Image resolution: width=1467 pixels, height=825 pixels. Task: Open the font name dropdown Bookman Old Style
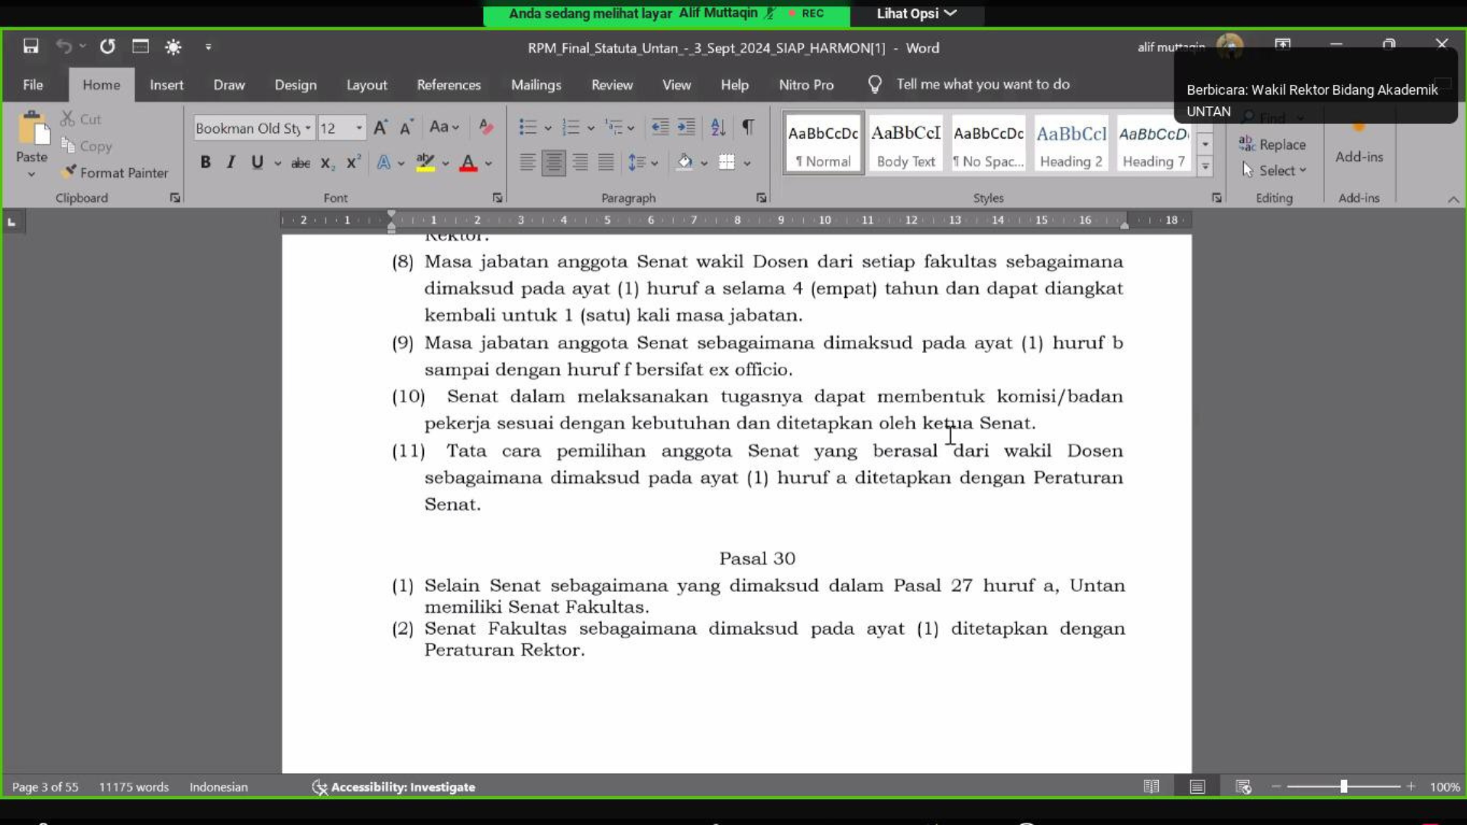click(x=308, y=128)
